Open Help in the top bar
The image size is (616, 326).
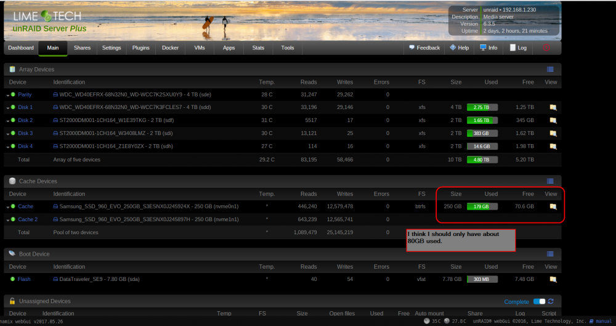tap(460, 47)
